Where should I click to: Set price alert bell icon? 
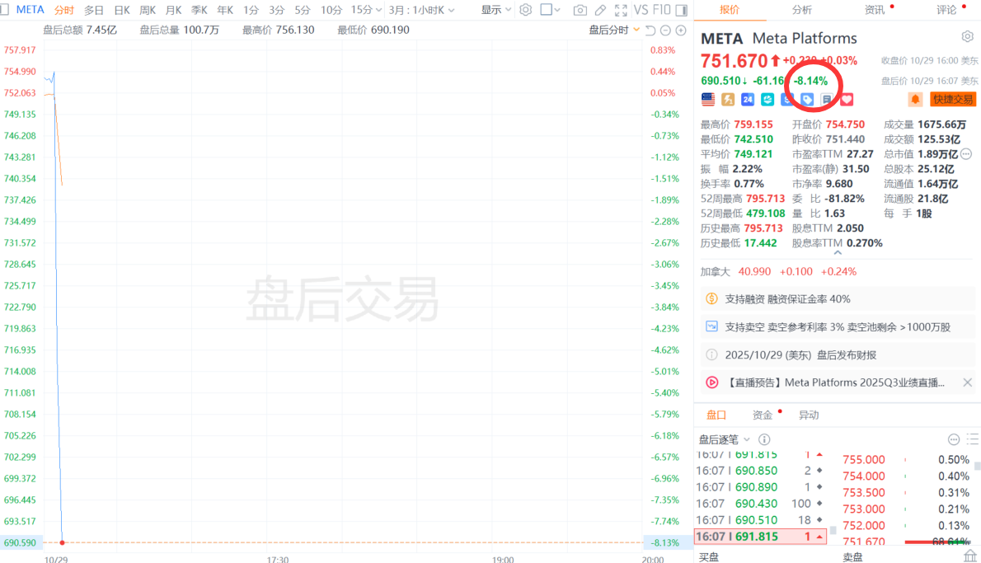(915, 99)
